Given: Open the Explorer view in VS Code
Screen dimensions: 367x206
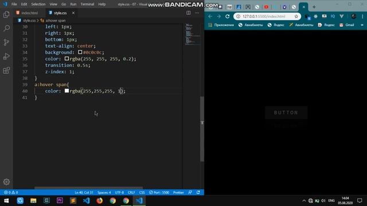Looking at the screenshot, I should pos(6,14).
